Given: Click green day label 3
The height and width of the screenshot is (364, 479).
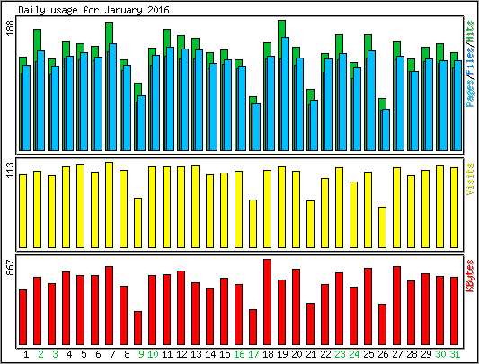Looking at the screenshot, I should (56, 354).
